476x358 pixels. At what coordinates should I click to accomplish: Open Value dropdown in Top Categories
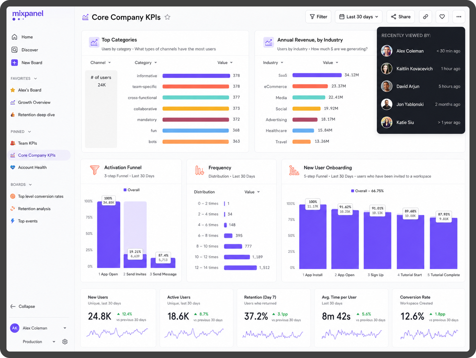pyautogui.click(x=225, y=62)
